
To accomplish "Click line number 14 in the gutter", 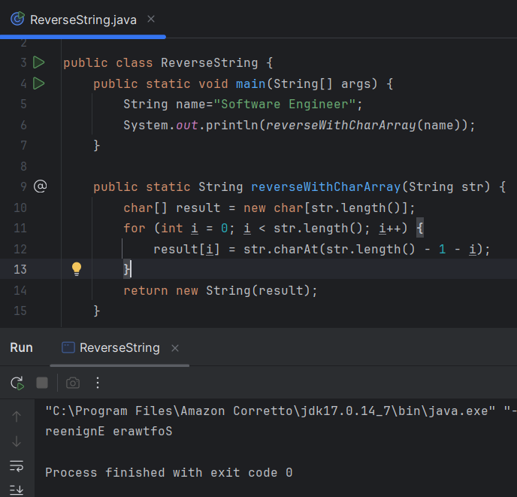I will [x=20, y=290].
